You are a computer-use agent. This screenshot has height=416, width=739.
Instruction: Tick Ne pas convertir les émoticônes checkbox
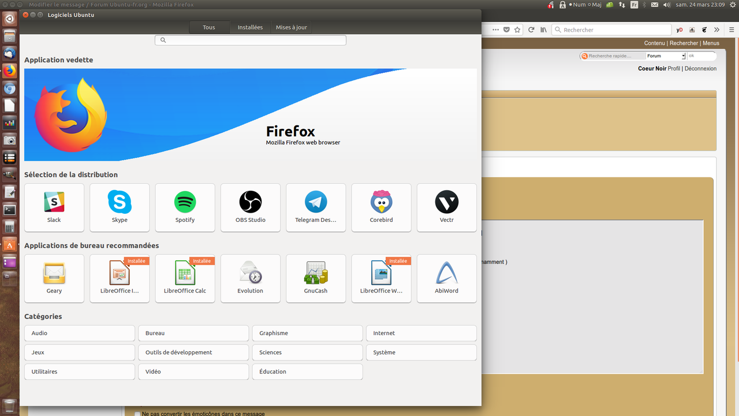pos(137,414)
